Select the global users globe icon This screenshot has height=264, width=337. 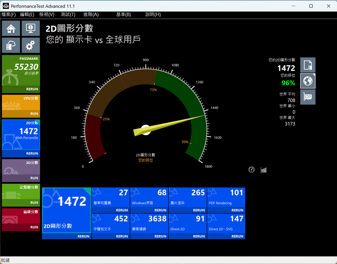308,81
